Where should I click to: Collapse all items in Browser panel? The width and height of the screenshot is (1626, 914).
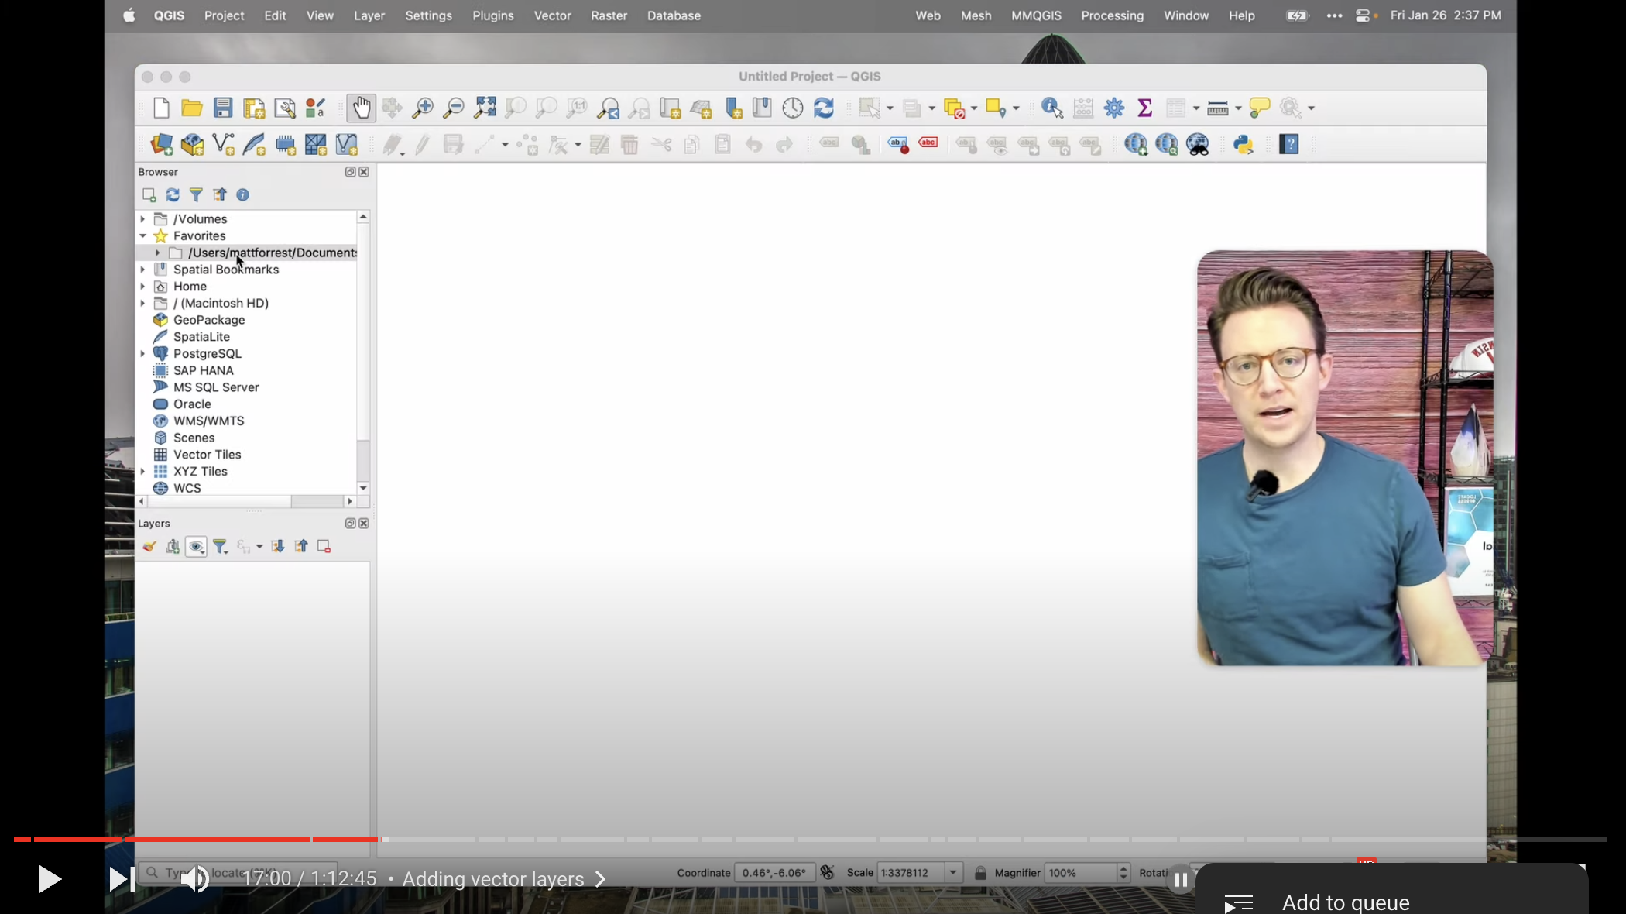coord(220,194)
